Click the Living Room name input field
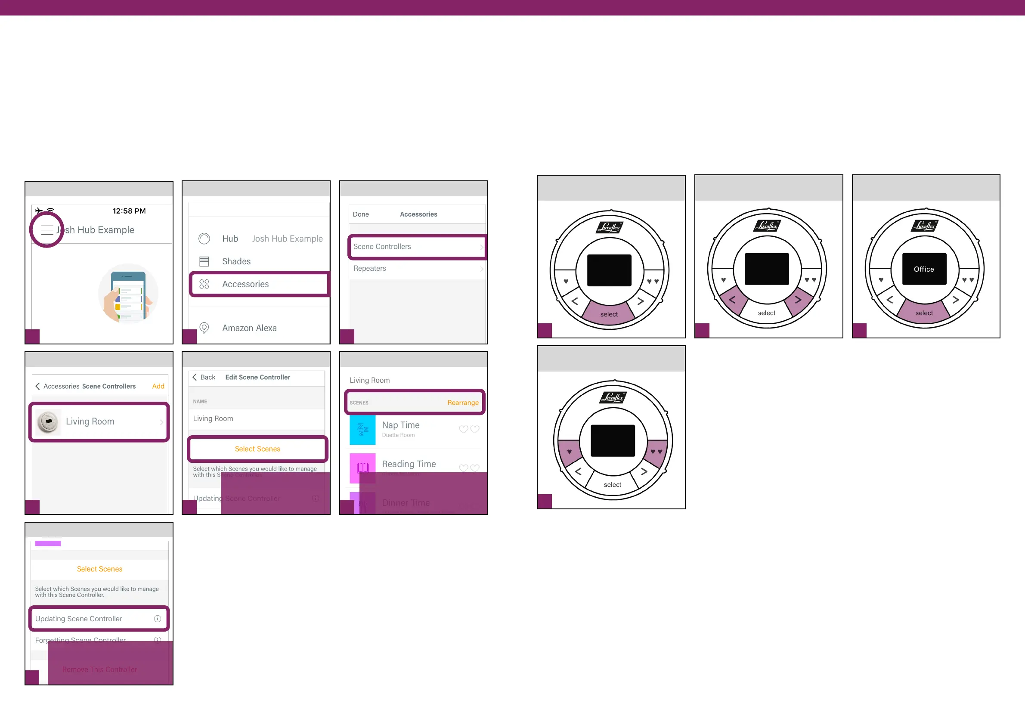This screenshot has height=725, width=1025. click(x=256, y=419)
